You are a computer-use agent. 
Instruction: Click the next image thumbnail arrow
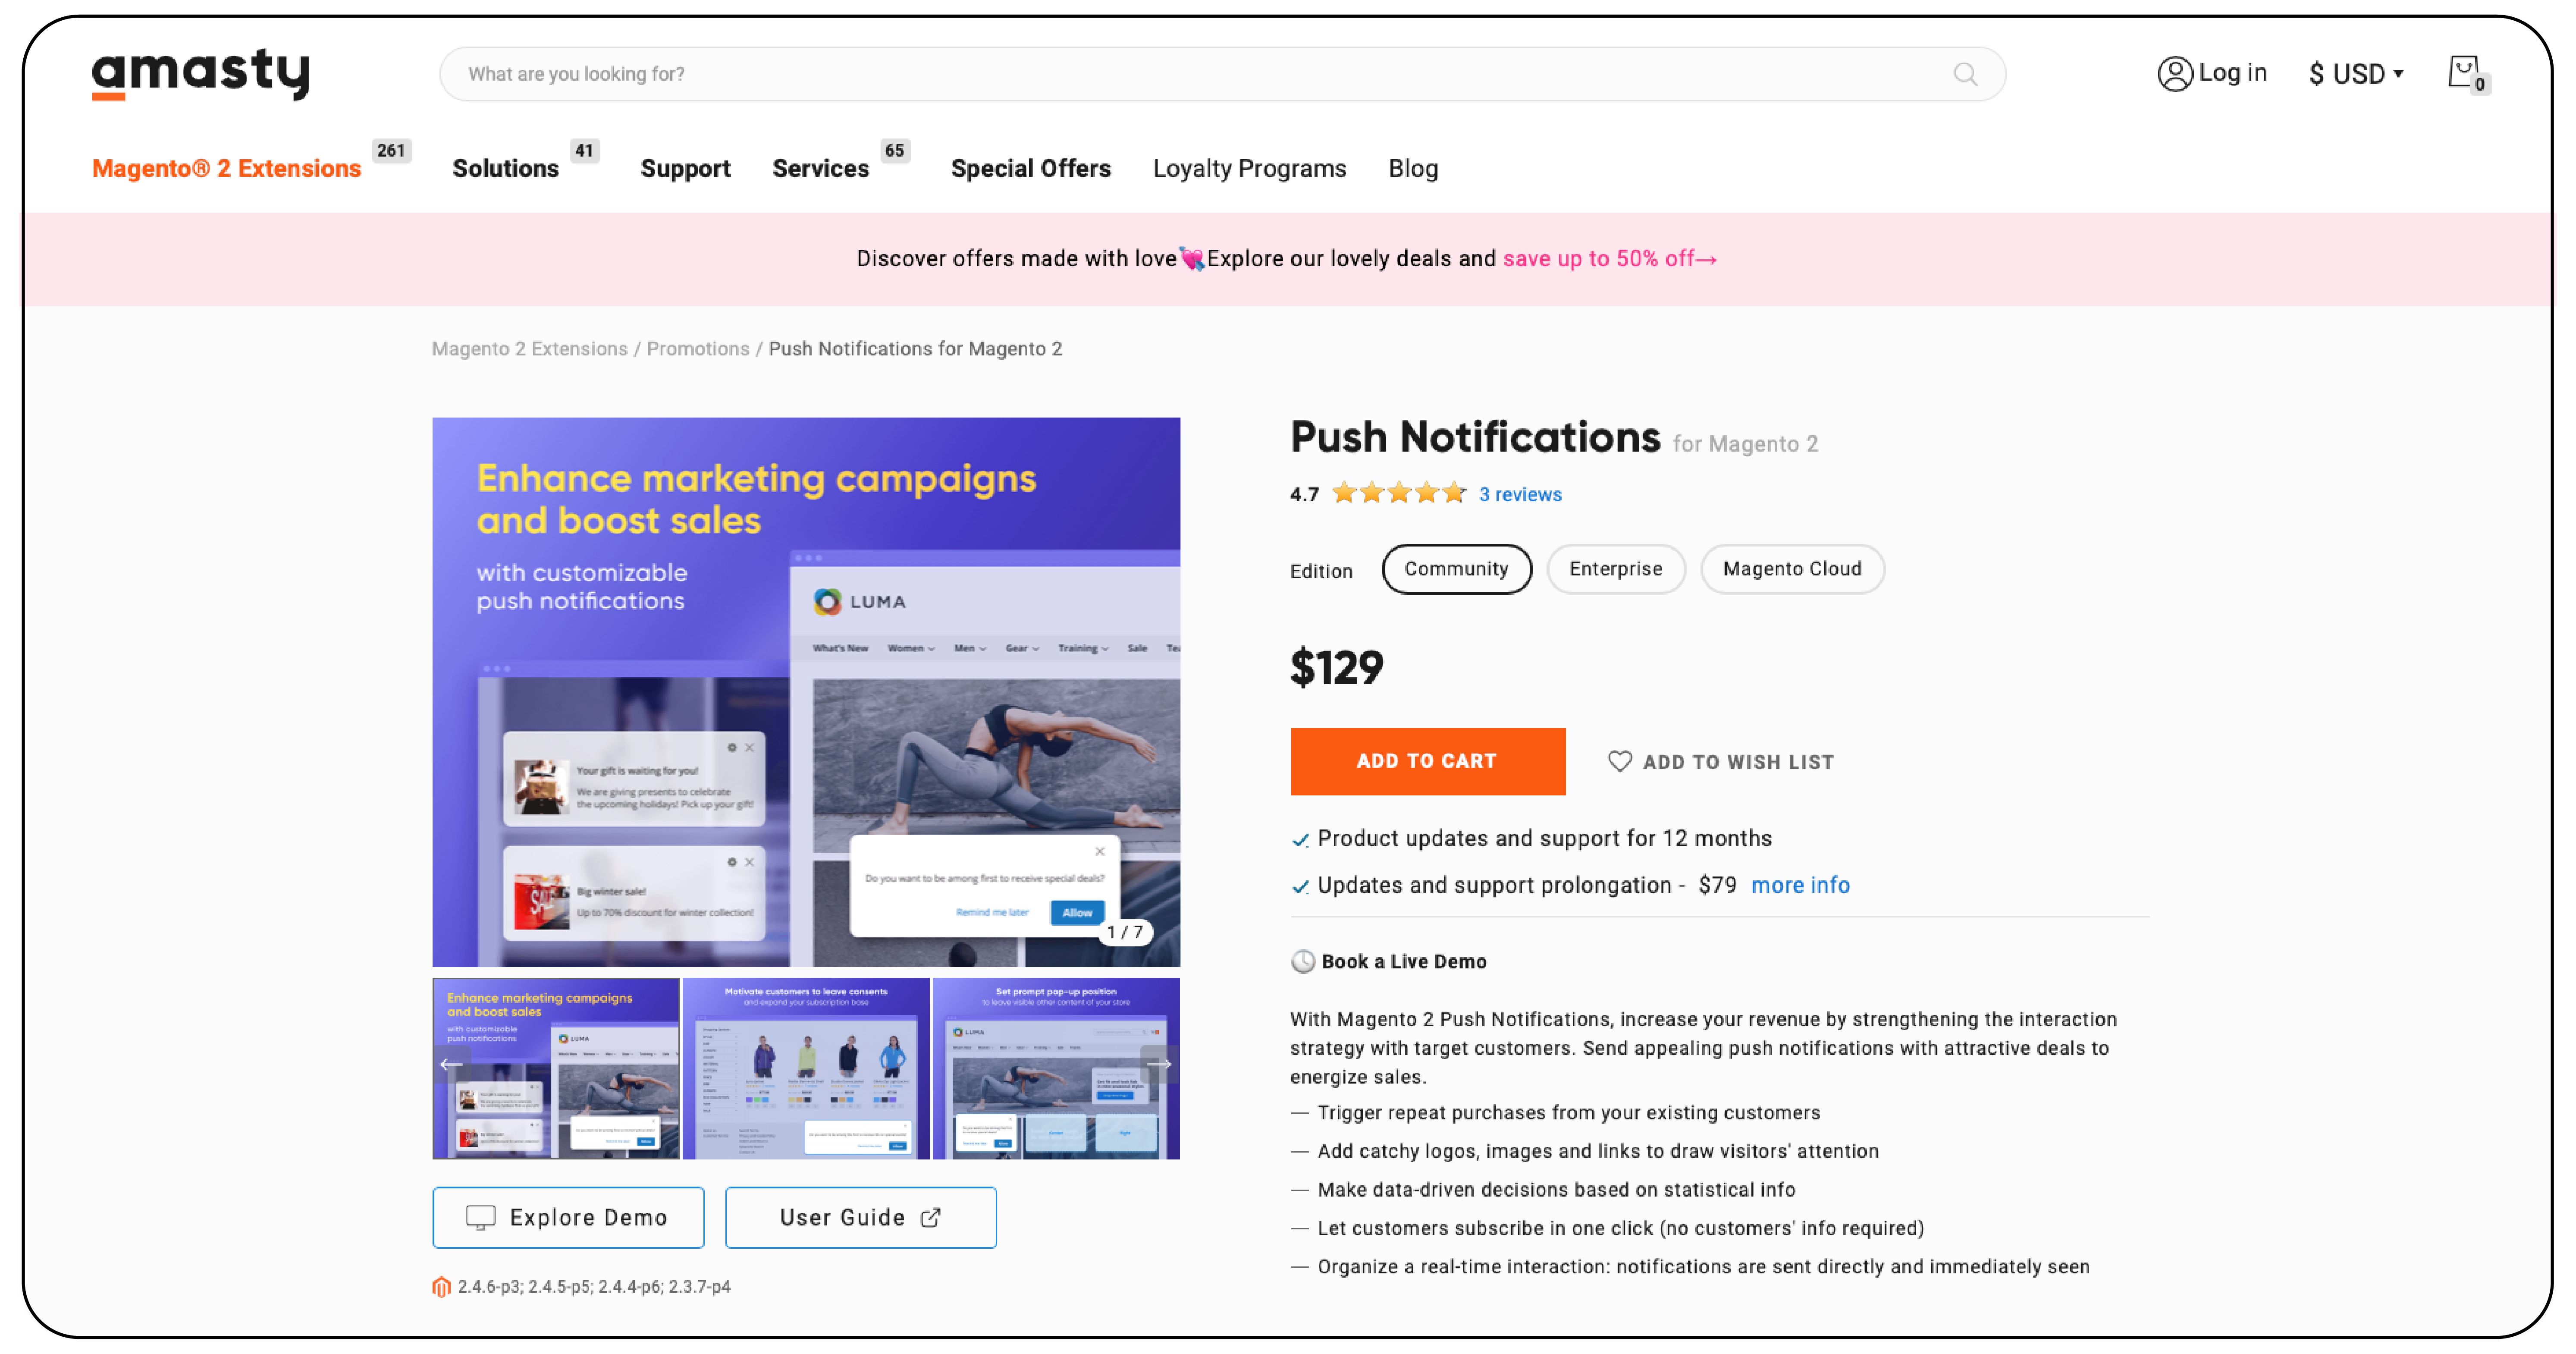[x=1162, y=1068]
